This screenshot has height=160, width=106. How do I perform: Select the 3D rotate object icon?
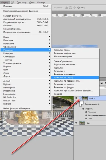coord(66,8)
